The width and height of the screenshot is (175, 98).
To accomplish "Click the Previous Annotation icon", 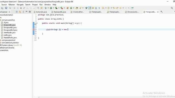I will [108, 8].
